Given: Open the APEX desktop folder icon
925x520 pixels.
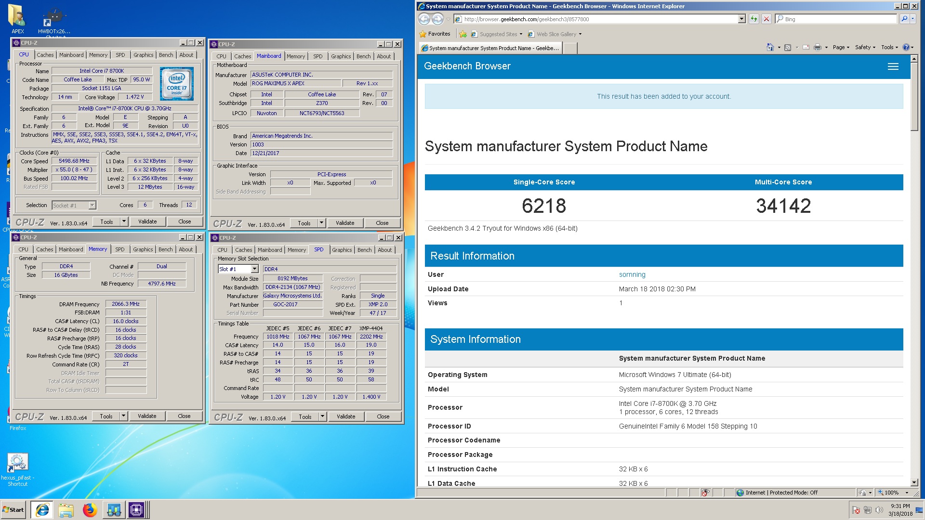Looking at the screenshot, I should (x=18, y=19).
